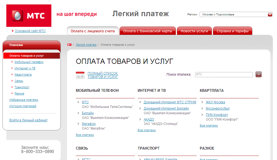Open the Новости услуги tab
277x160 pixels.
(194, 31)
